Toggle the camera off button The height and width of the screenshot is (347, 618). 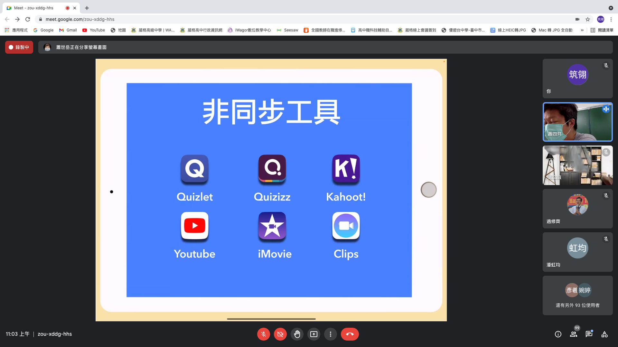(x=280, y=334)
